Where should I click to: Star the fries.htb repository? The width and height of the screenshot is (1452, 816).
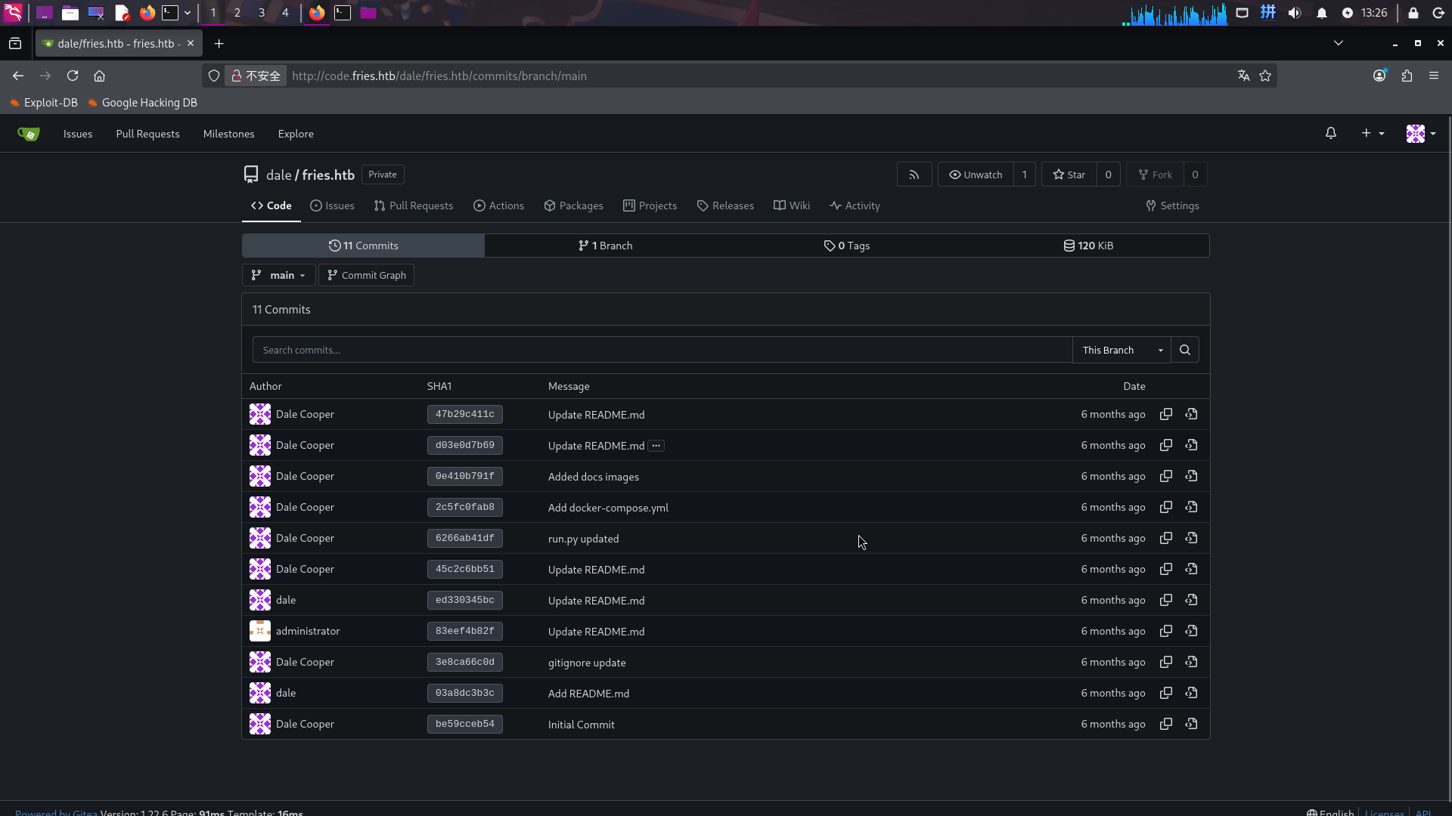click(x=1069, y=175)
